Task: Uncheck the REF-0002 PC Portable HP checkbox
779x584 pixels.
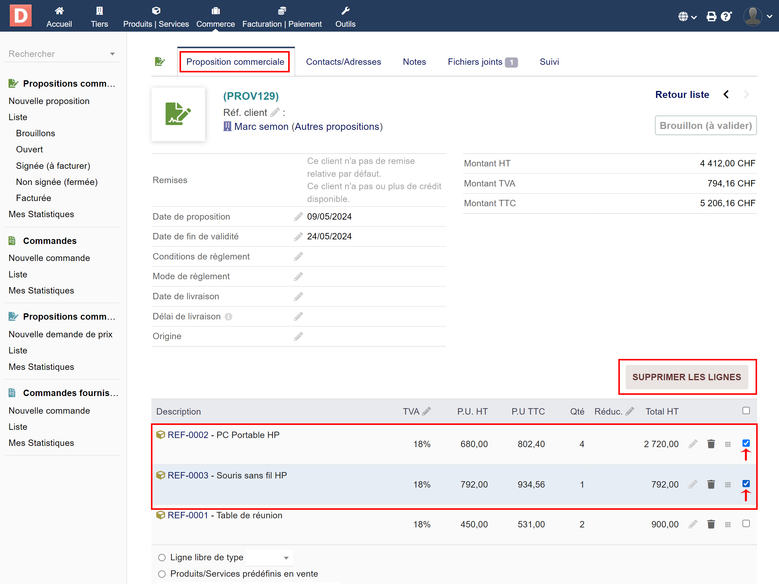Action: 746,443
